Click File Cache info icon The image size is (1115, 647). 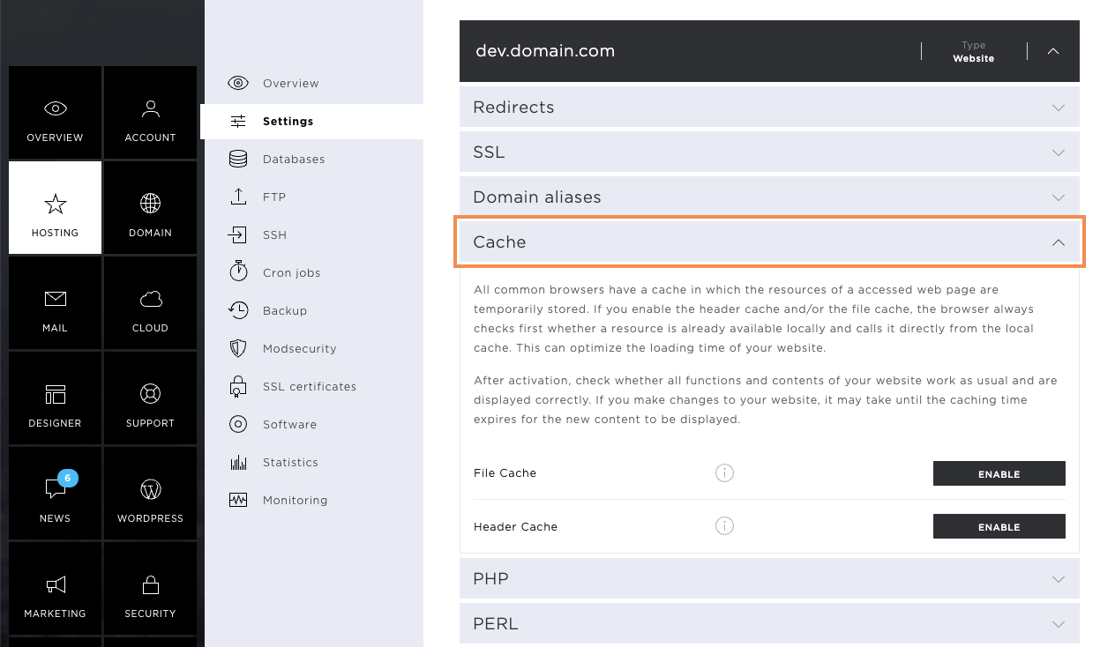point(724,473)
